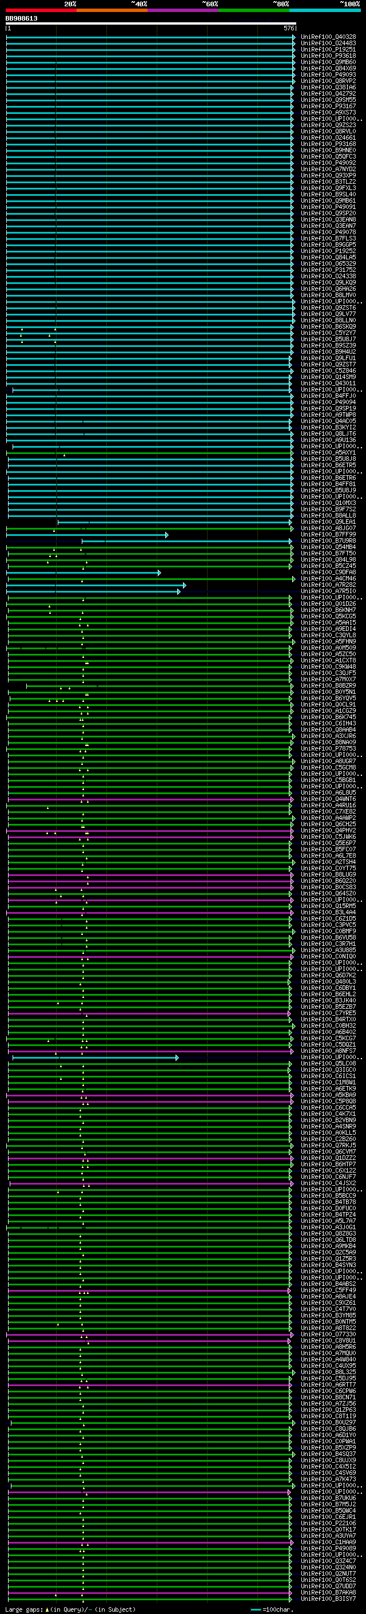Click the short cyan bar for UniRef100_B7FF99
This screenshot has height=1614, width=366.
point(87,535)
